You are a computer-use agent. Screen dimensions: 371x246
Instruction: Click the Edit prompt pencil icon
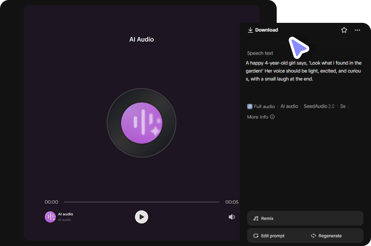(256, 236)
